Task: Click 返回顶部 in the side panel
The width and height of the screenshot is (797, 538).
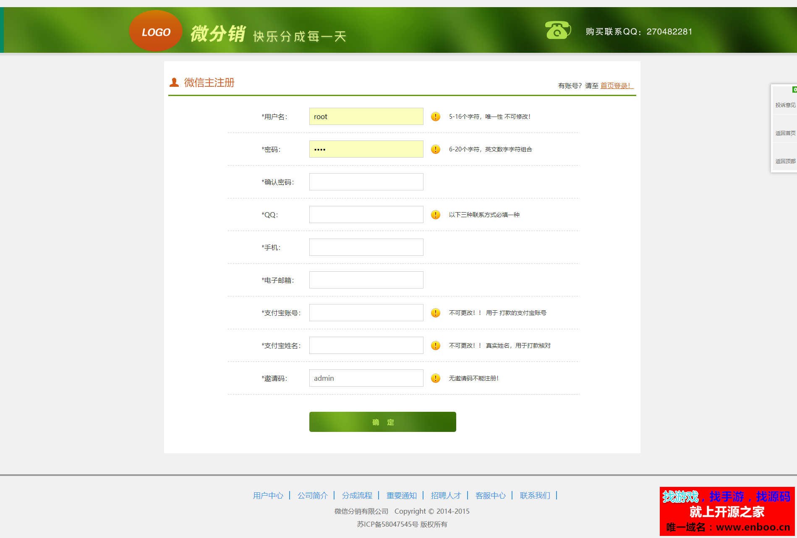Action: (x=785, y=161)
